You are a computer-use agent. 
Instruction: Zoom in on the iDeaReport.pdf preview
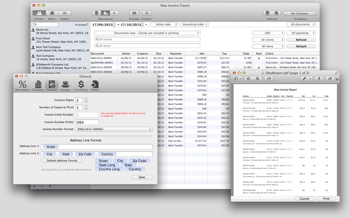[257, 79]
